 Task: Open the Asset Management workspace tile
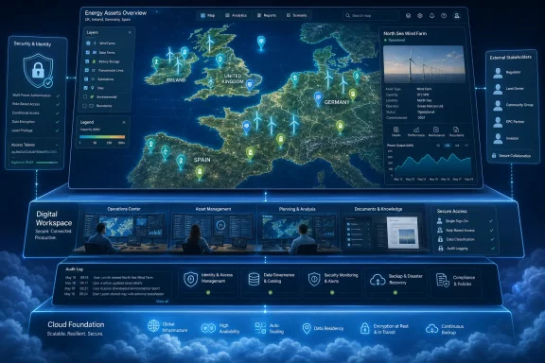[213, 230]
